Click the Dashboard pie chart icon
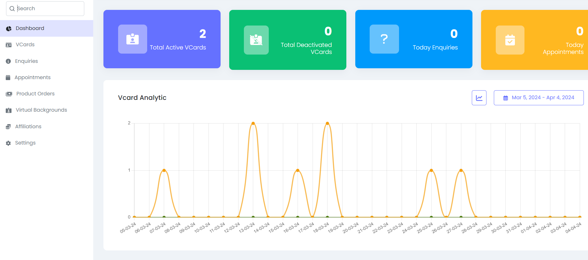The image size is (588, 260). pyautogui.click(x=9, y=29)
